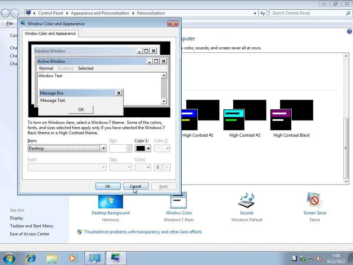Launch Windows Media Player from taskbar
353x265 pixels.
(73, 258)
